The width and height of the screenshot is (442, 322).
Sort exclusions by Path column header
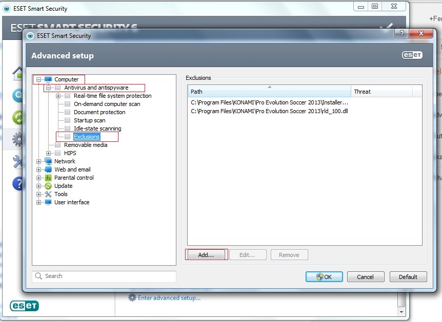click(269, 92)
